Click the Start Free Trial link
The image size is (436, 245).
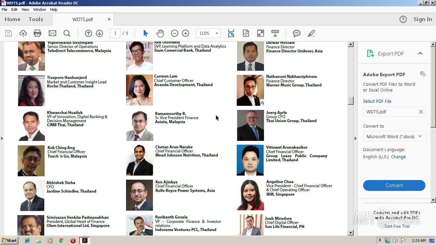[397, 226]
